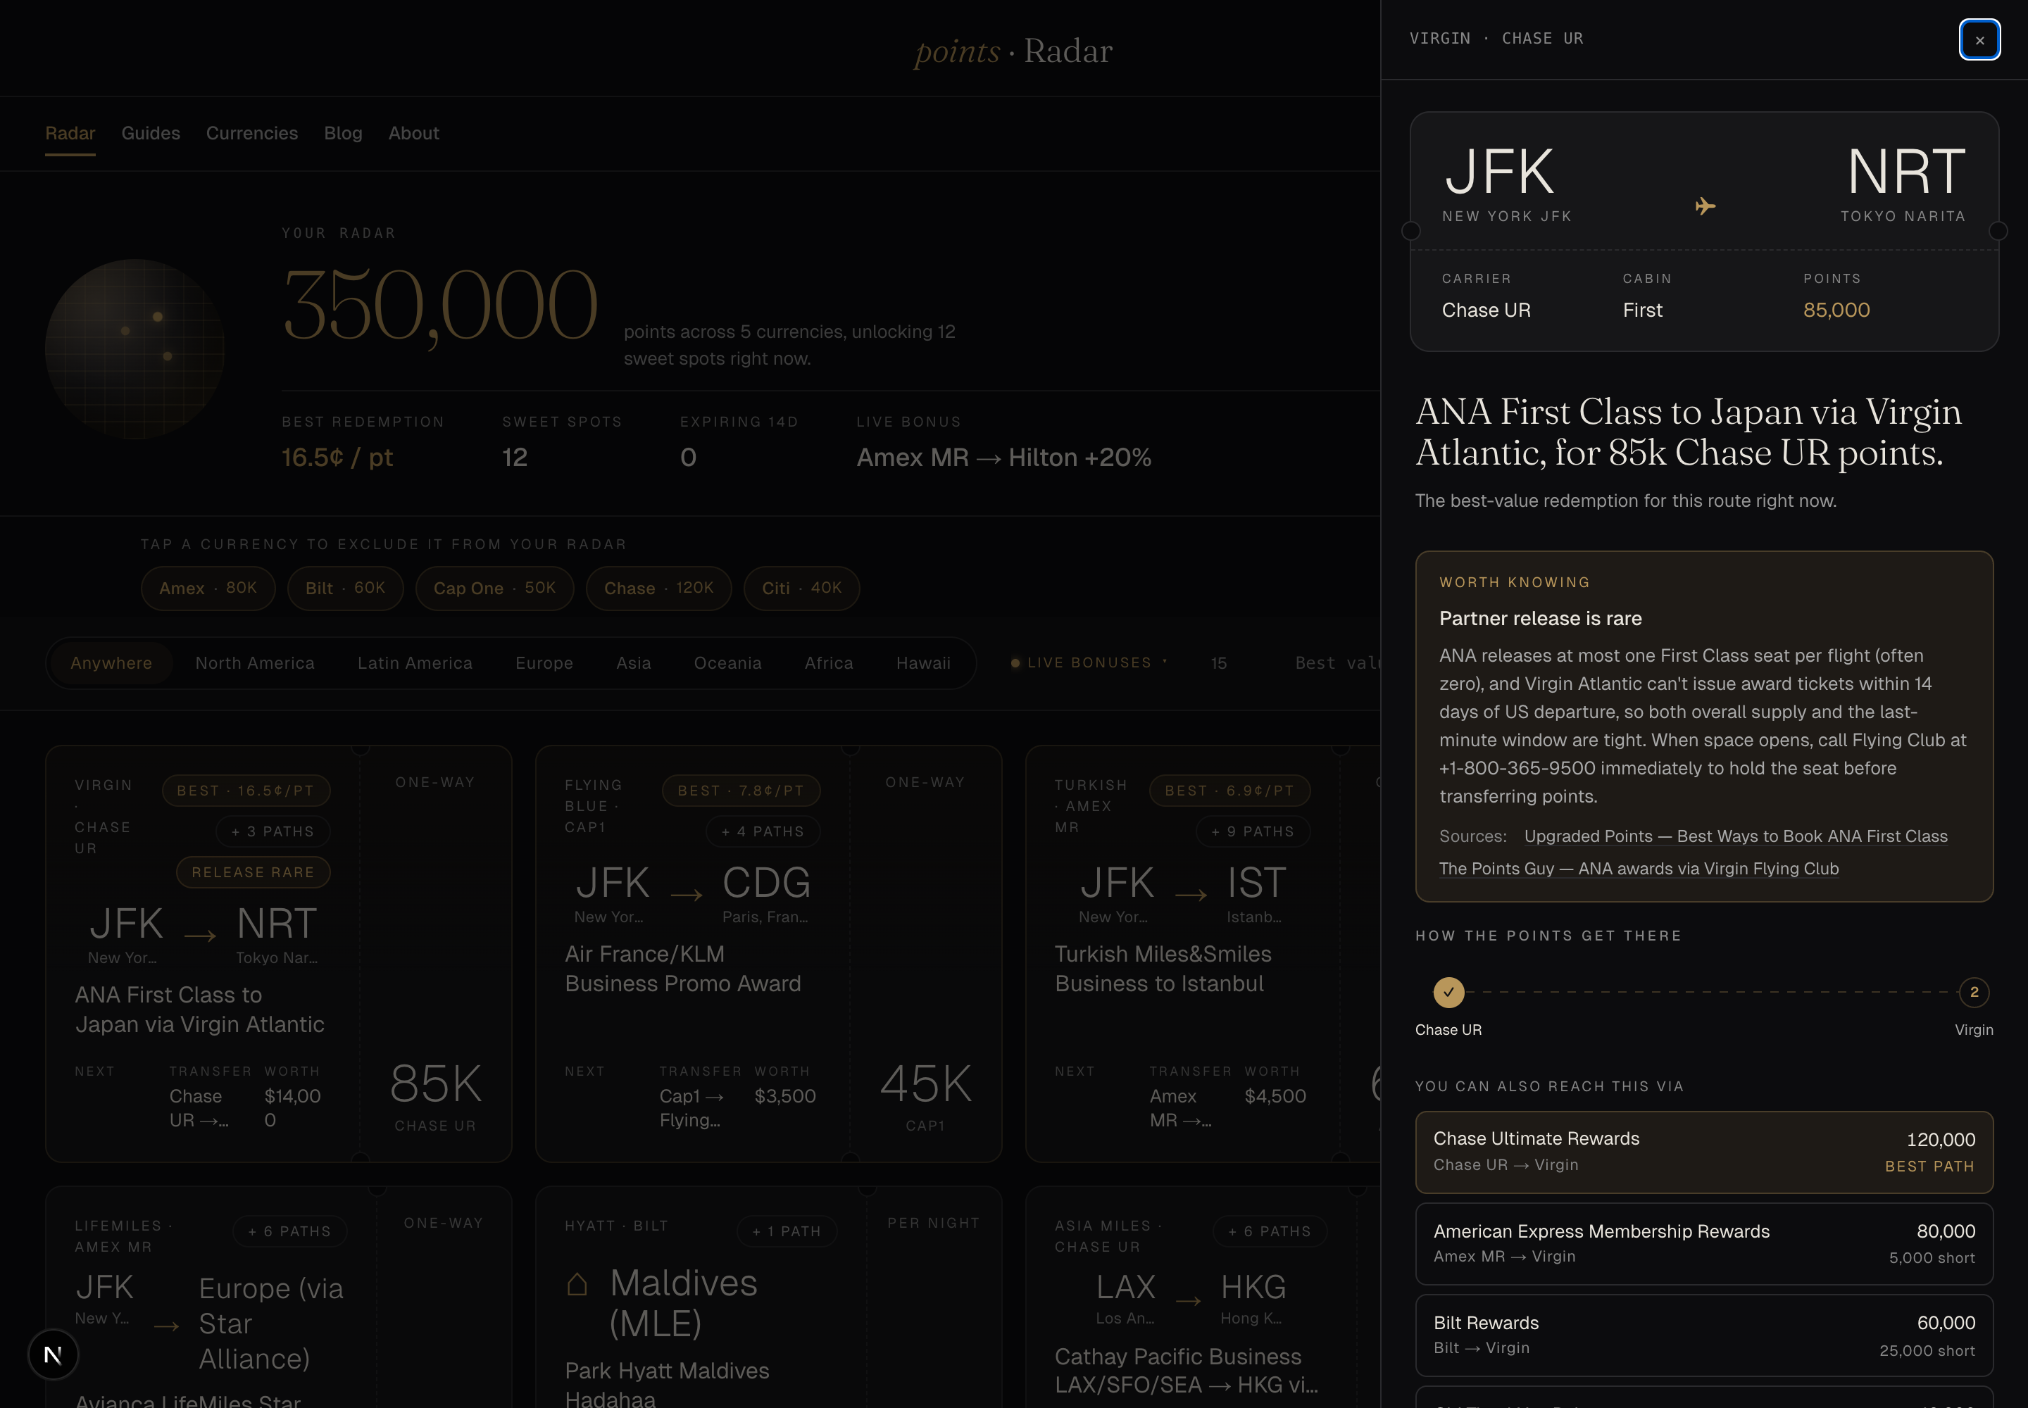Click the radar globe graphic

(135, 348)
